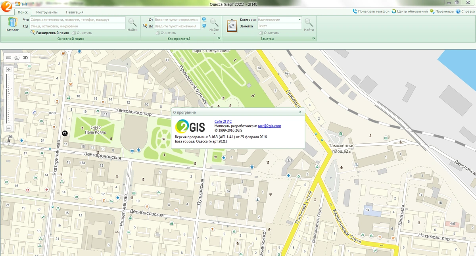This screenshot has width=476, height=256.
Task: Open Параметры settings
Action: tap(441, 12)
